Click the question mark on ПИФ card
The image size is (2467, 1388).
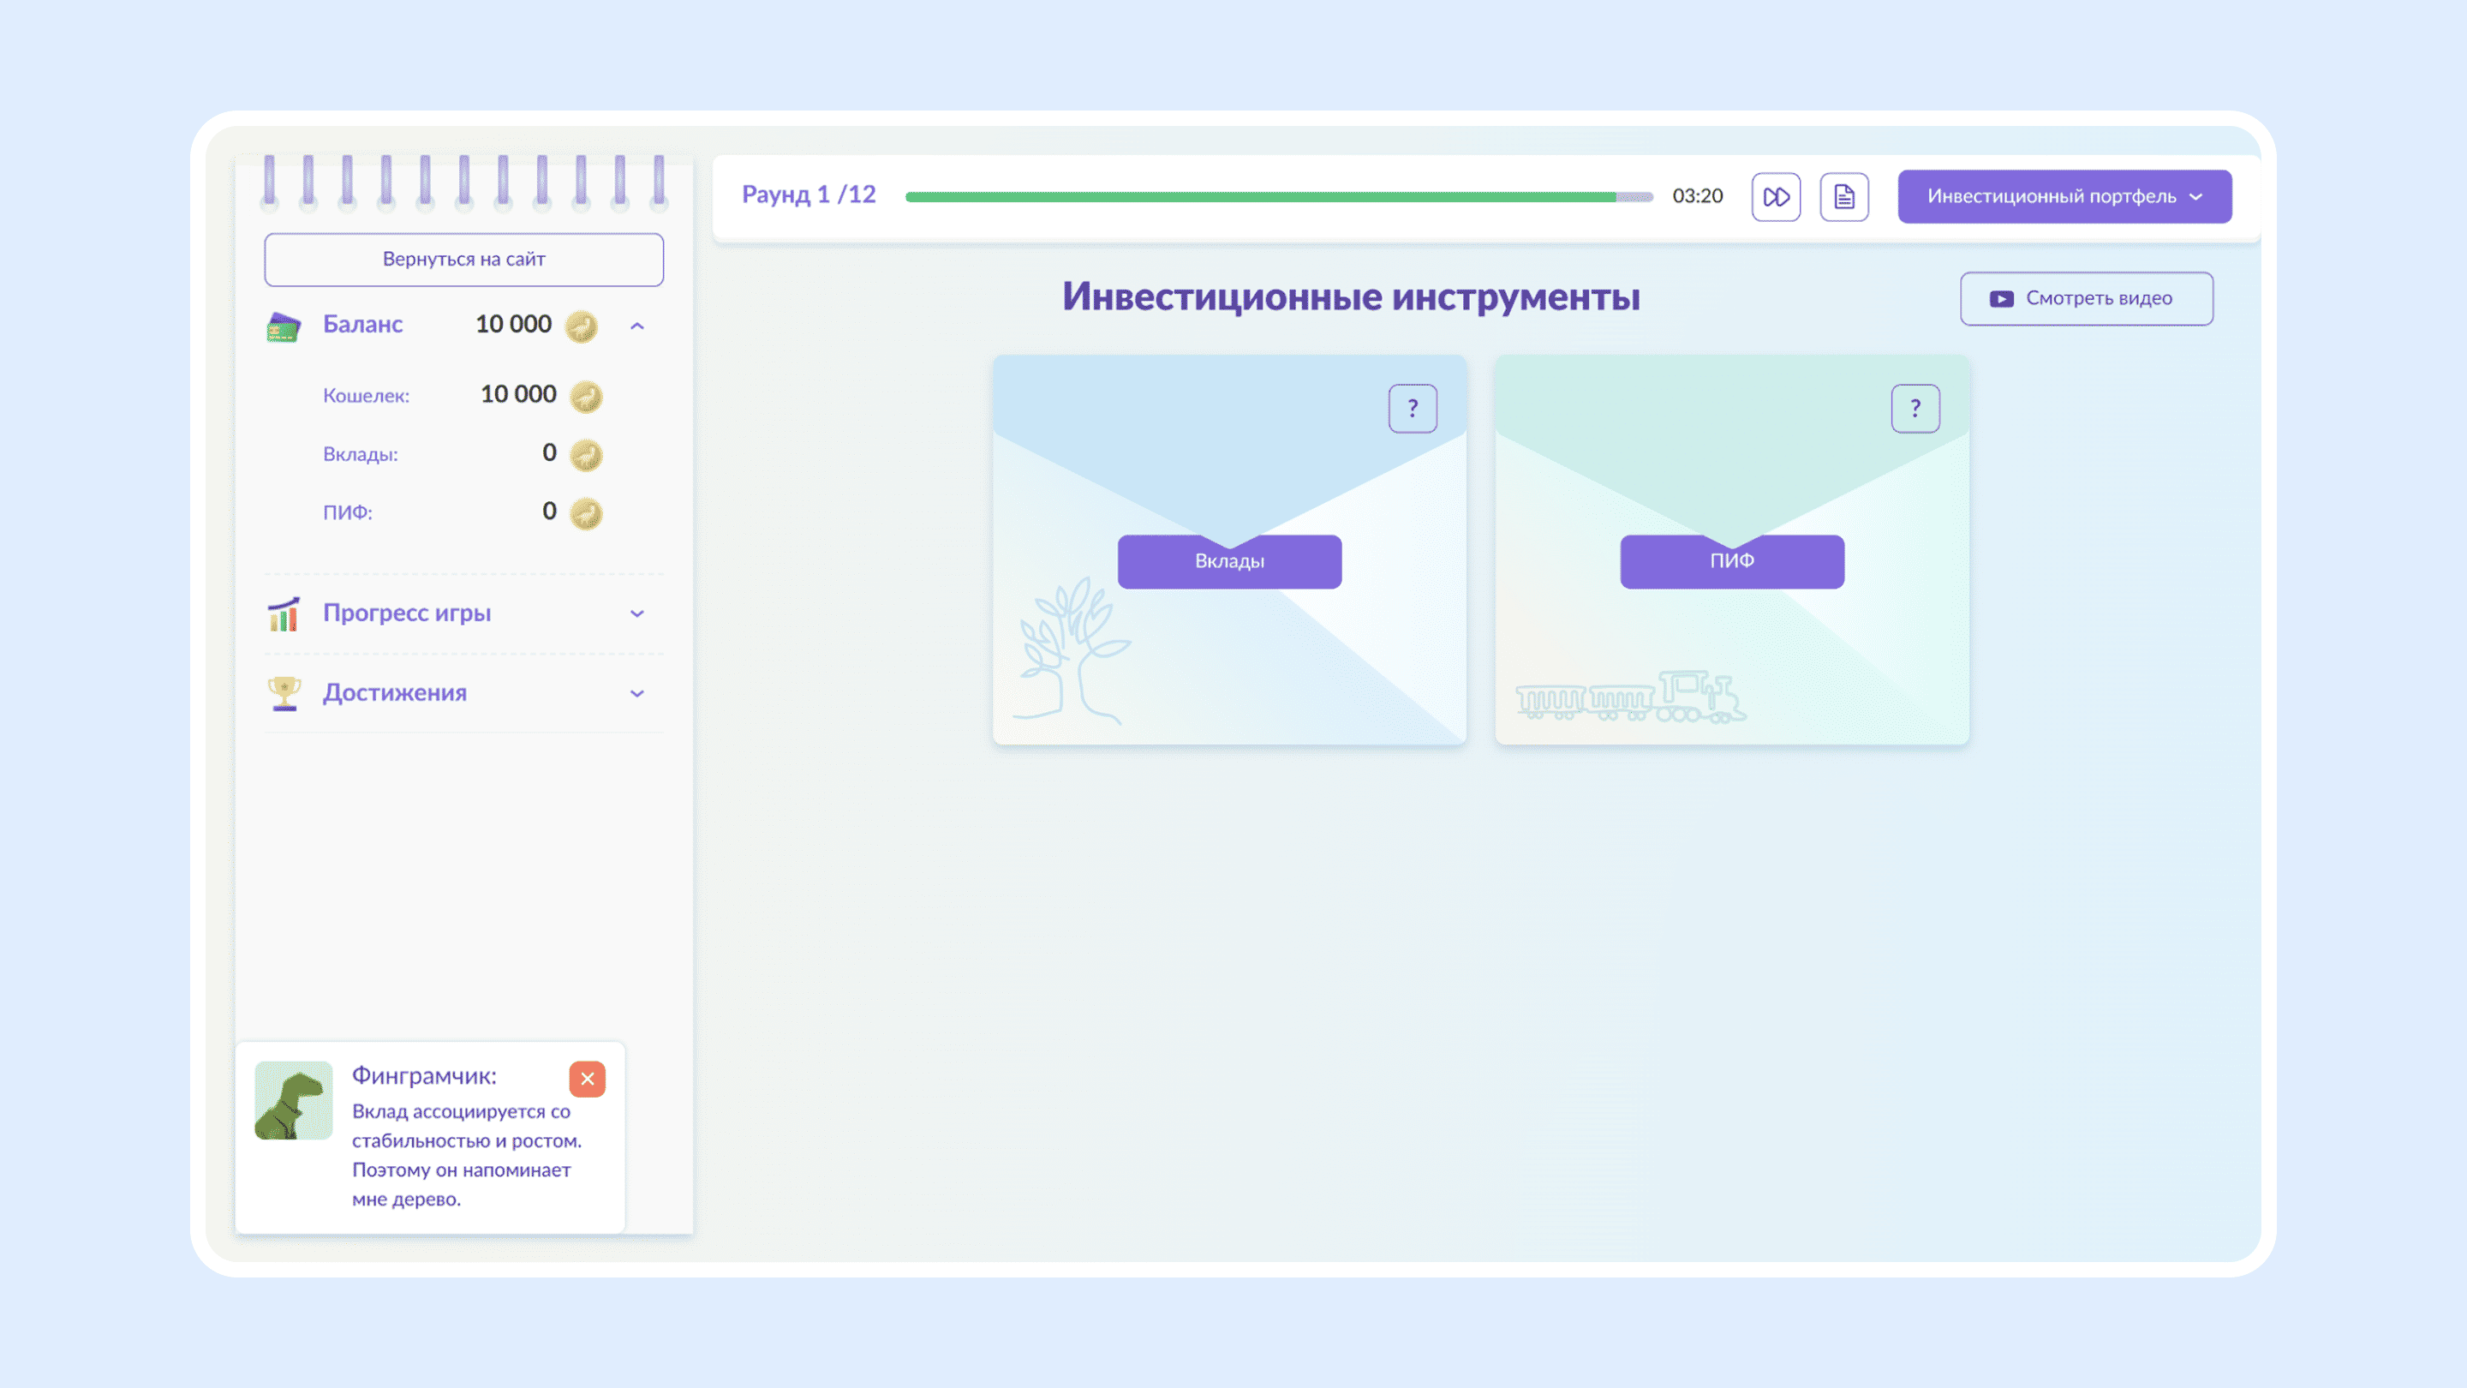click(x=1914, y=409)
